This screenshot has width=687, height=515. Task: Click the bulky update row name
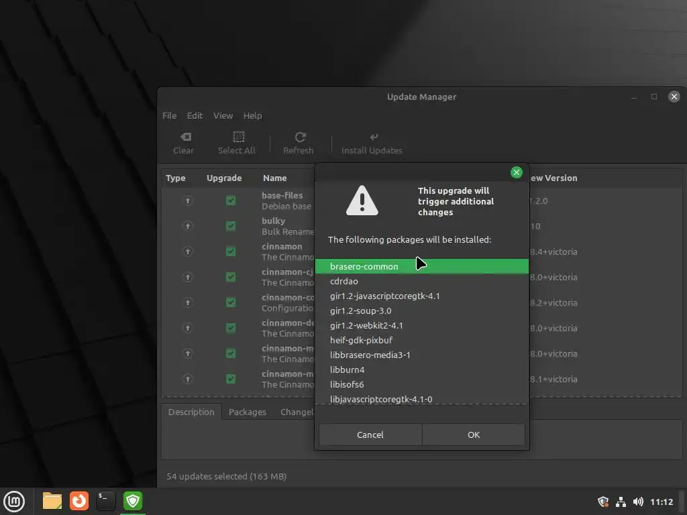coord(274,221)
